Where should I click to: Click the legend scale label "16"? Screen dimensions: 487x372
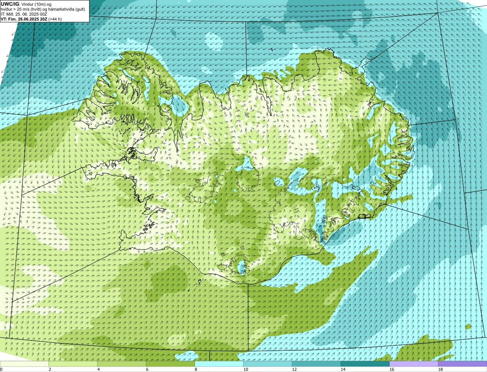[392, 369]
